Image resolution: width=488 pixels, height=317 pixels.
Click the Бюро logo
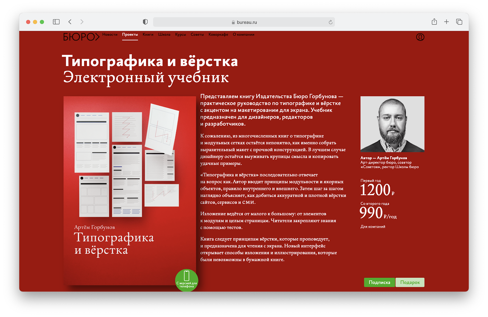81,37
